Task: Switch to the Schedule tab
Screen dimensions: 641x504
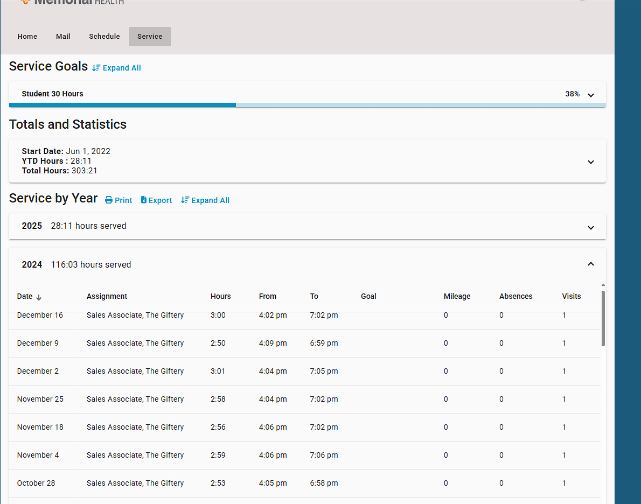Action: (104, 37)
